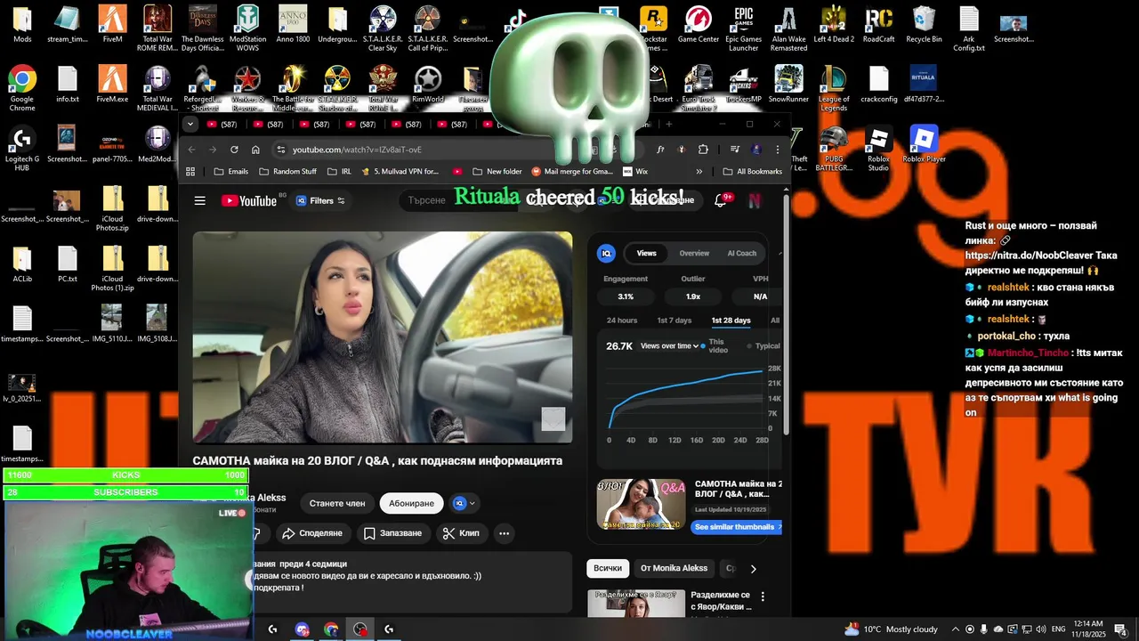The width and height of the screenshot is (1139, 641).
Task: Expand the Views over time dropdown
Action: coord(669,346)
